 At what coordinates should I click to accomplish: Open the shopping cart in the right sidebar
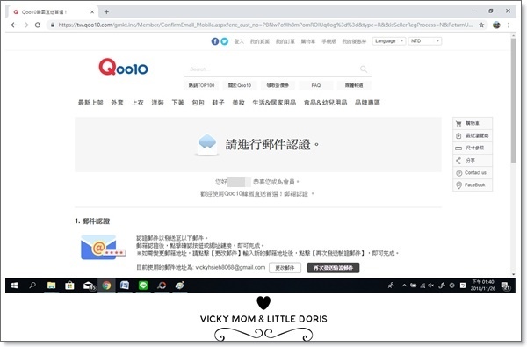[x=473, y=123]
